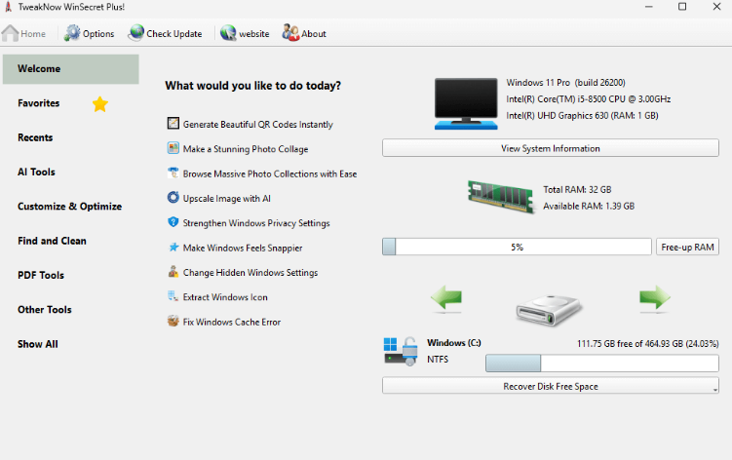Click the About people icon
This screenshot has width=732, height=460.
click(x=290, y=33)
